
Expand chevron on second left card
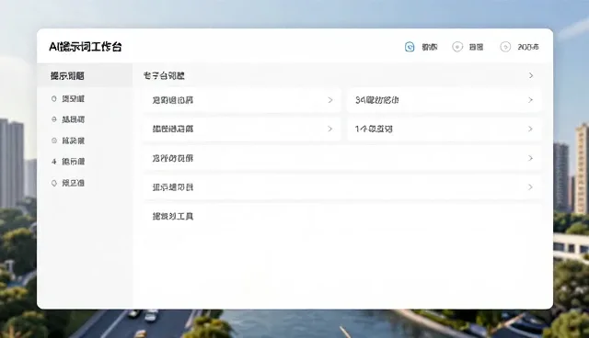(x=330, y=129)
